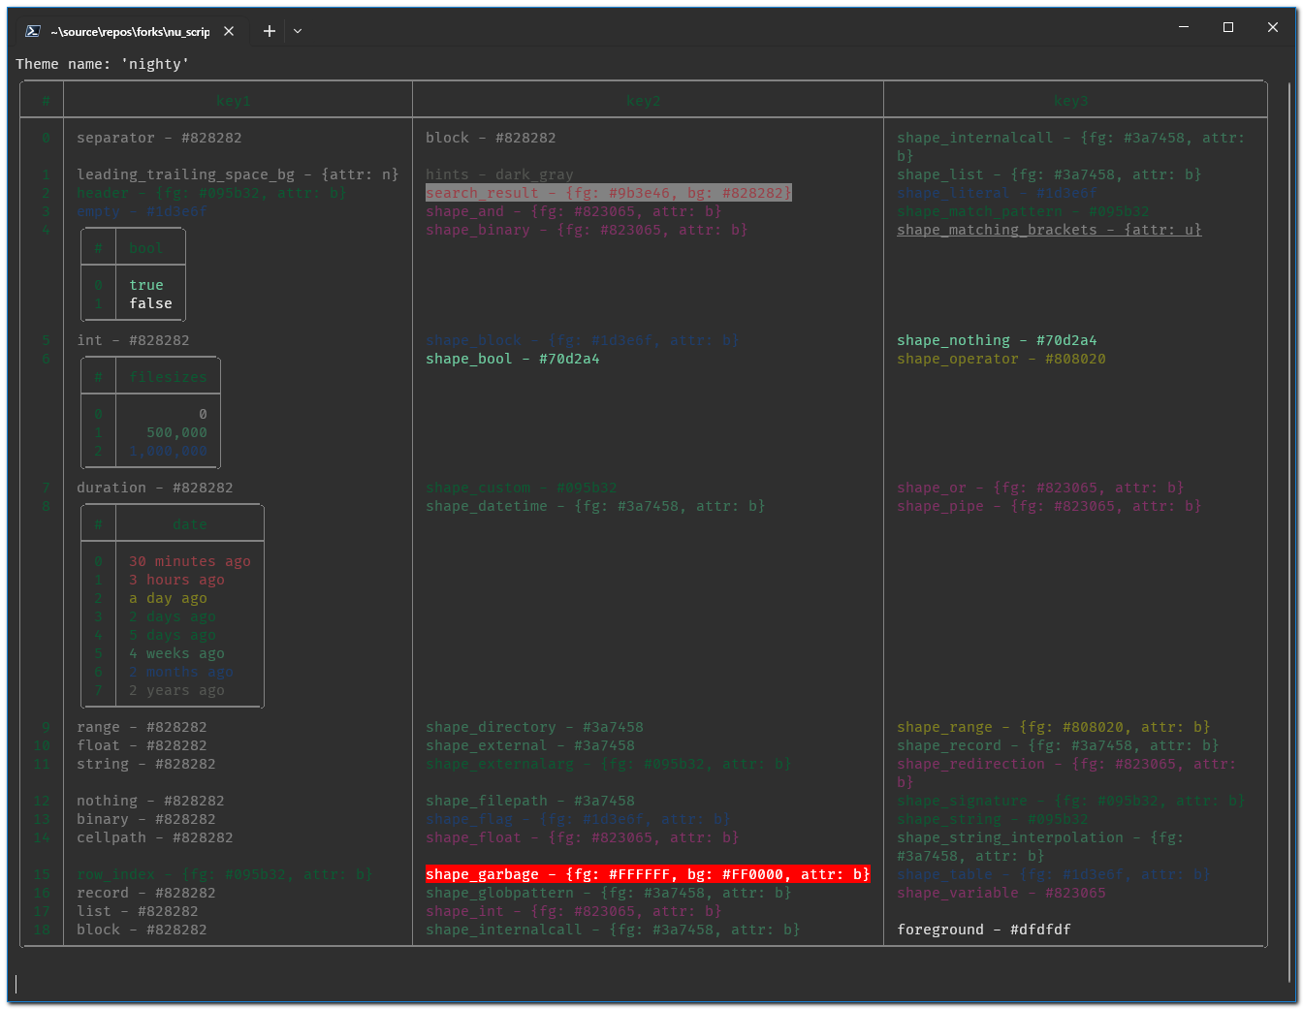The image size is (1303, 1009).
Task: Click the 'cellpath - #828282' entry
Action: coord(155,837)
